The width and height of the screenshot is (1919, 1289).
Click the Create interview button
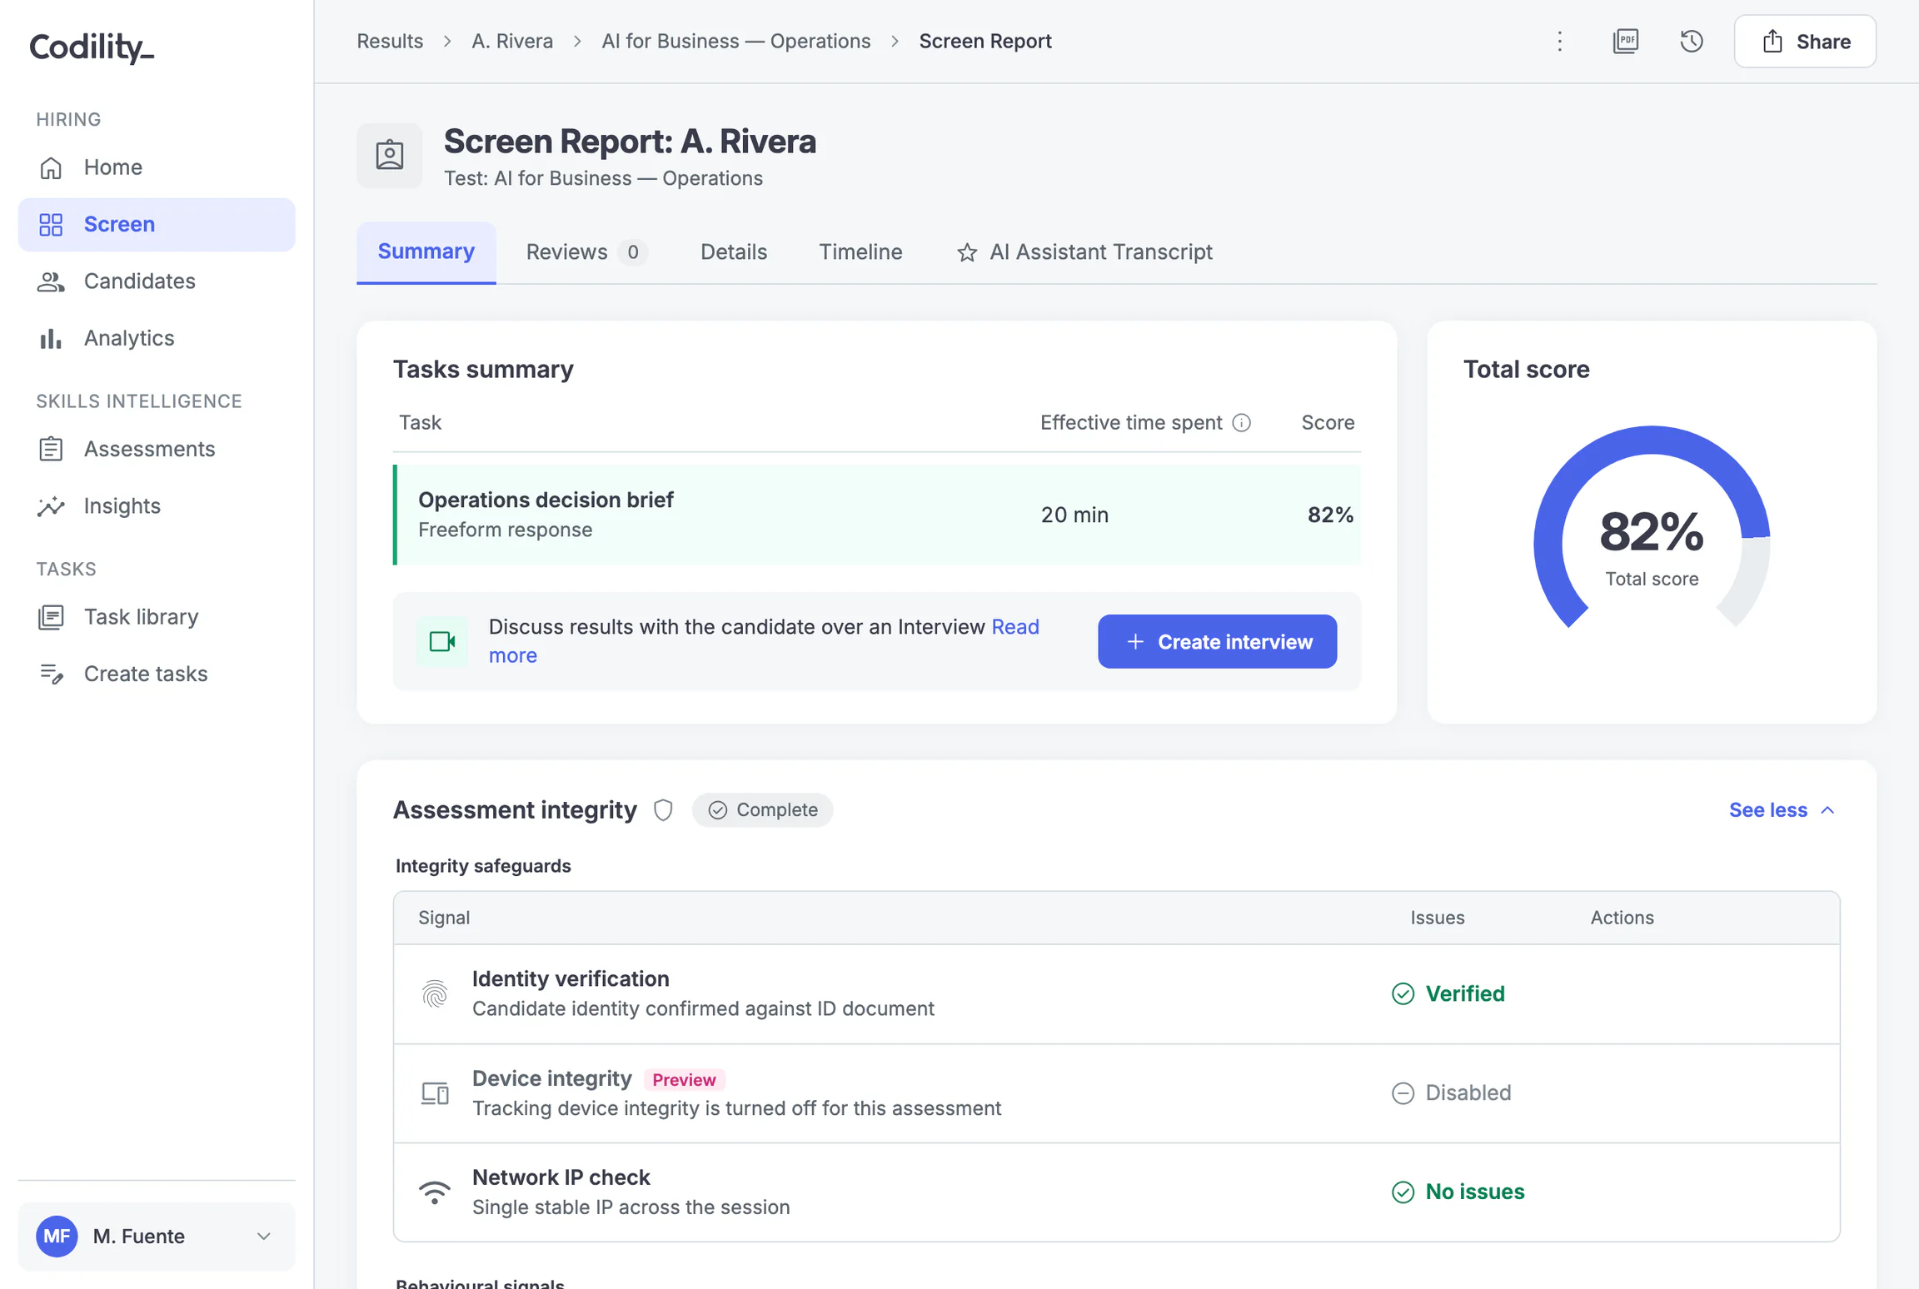point(1217,641)
